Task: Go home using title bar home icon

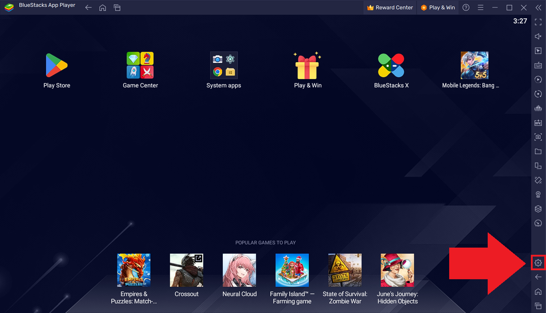Action: [103, 8]
